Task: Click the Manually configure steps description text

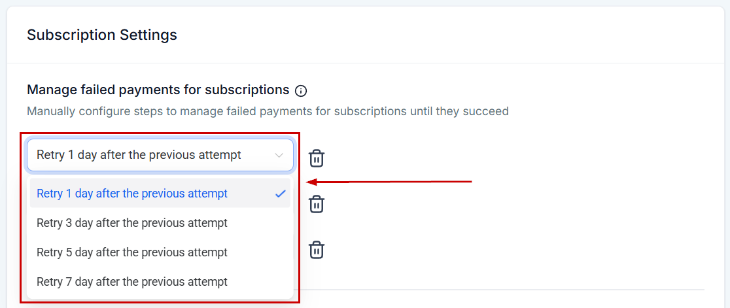Action: click(268, 111)
